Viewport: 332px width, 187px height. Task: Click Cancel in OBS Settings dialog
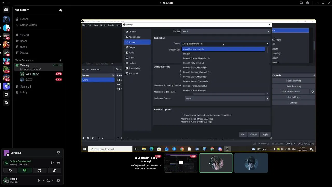(x=253, y=135)
